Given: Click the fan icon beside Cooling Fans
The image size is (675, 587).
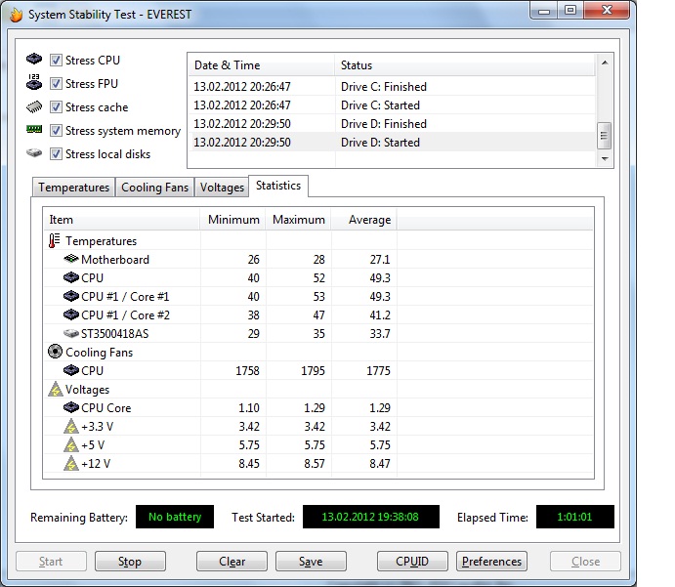Looking at the screenshot, I should 55,353.
